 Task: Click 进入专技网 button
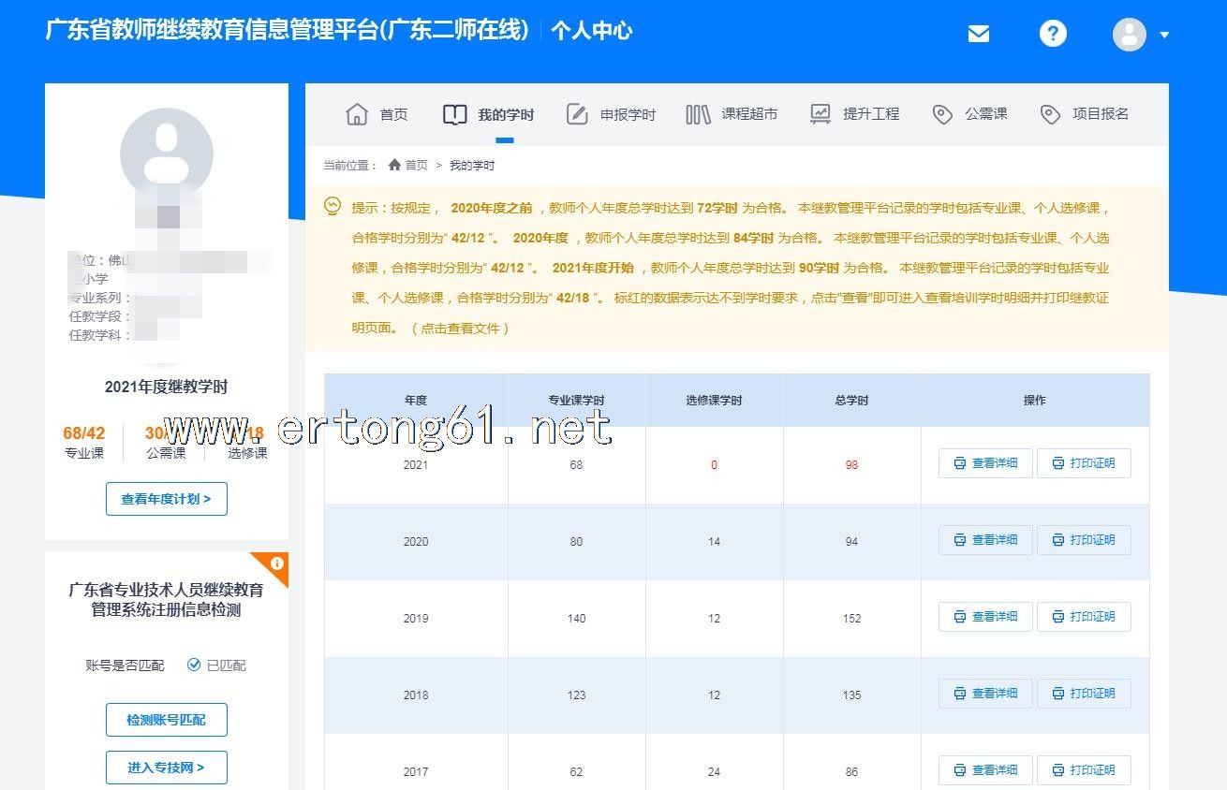pos(166,768)
